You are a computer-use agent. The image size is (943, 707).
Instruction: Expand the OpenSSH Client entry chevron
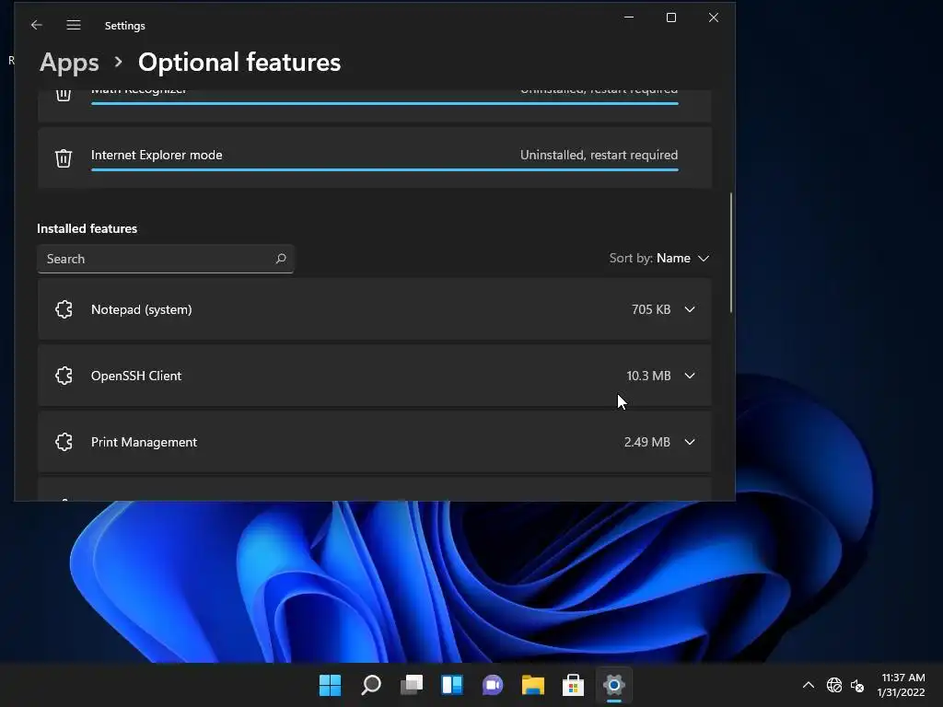point(690,376)
